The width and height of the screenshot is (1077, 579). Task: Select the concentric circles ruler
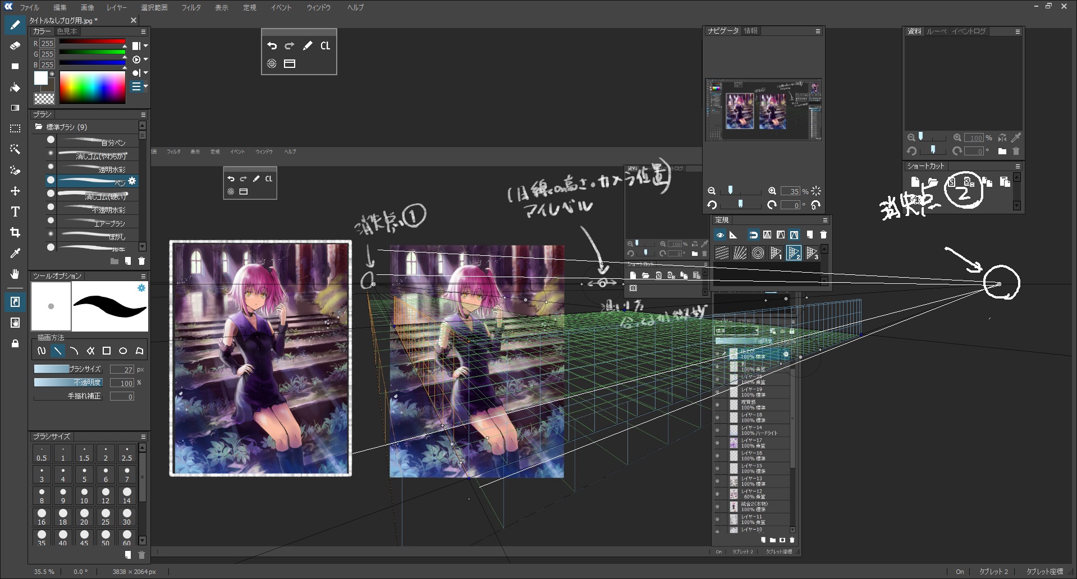click(758, 253)
